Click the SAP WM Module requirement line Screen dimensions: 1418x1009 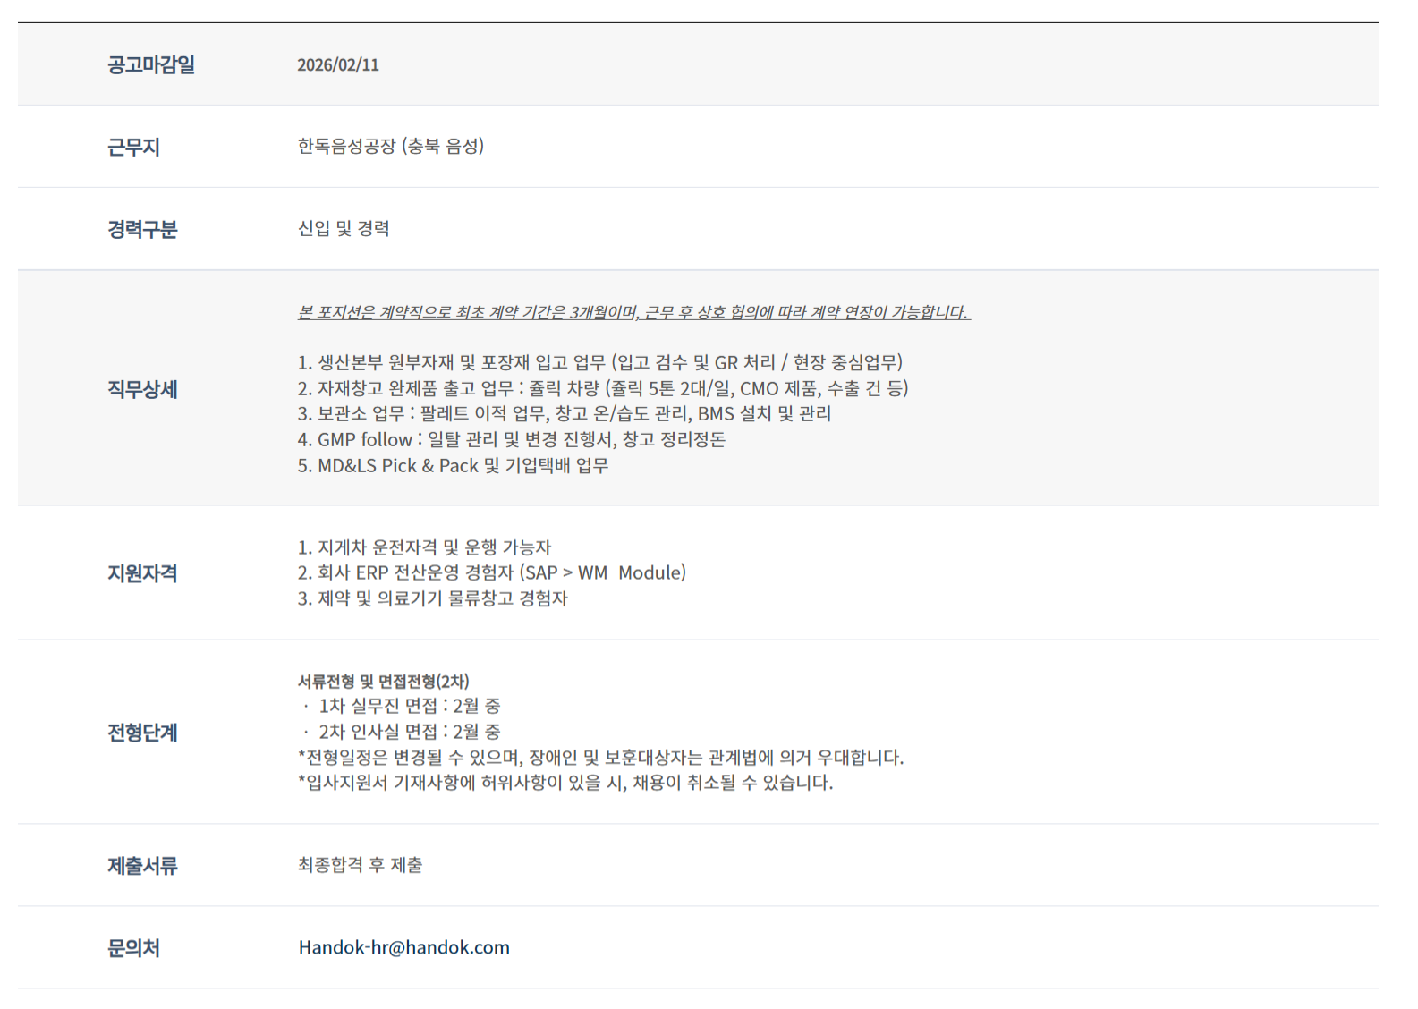click(491, 572)
